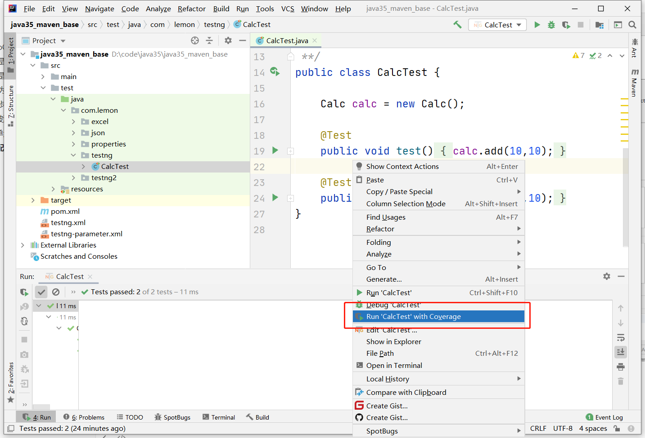Image resolution: width=645 pixels, height=438 pixels.
Task: Open the Refactor menu in menu bar
Action: click(191, 9)
